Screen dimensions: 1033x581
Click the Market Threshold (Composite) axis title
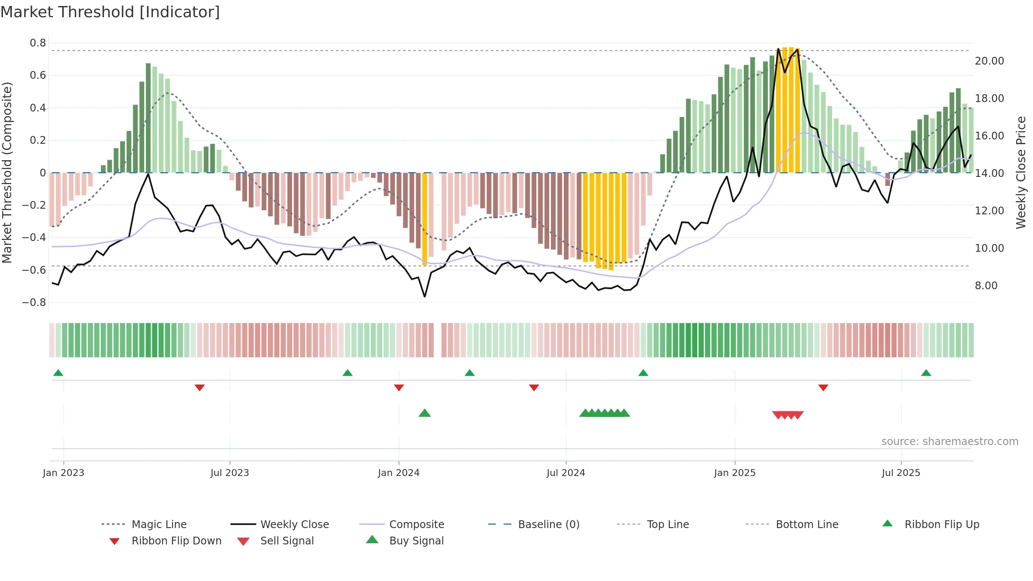[x=7, y=172]
